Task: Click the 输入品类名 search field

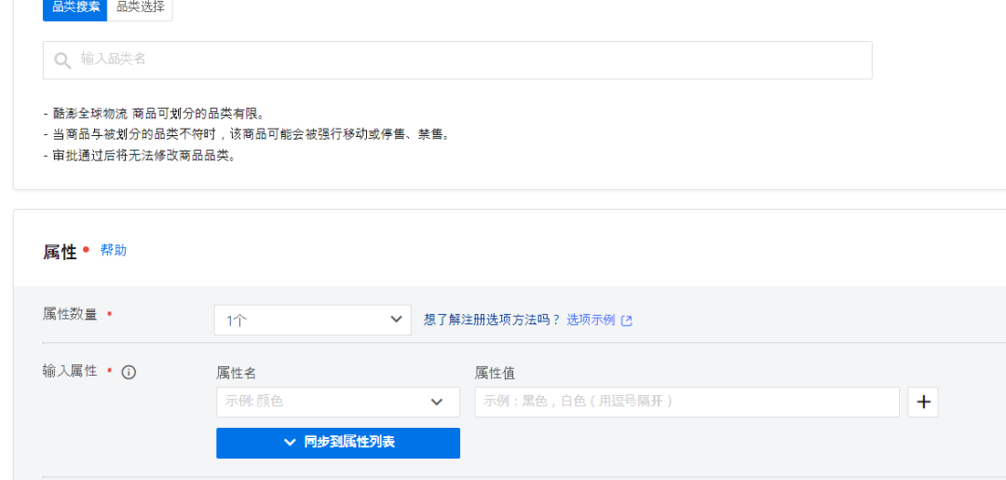Action: 457,61
